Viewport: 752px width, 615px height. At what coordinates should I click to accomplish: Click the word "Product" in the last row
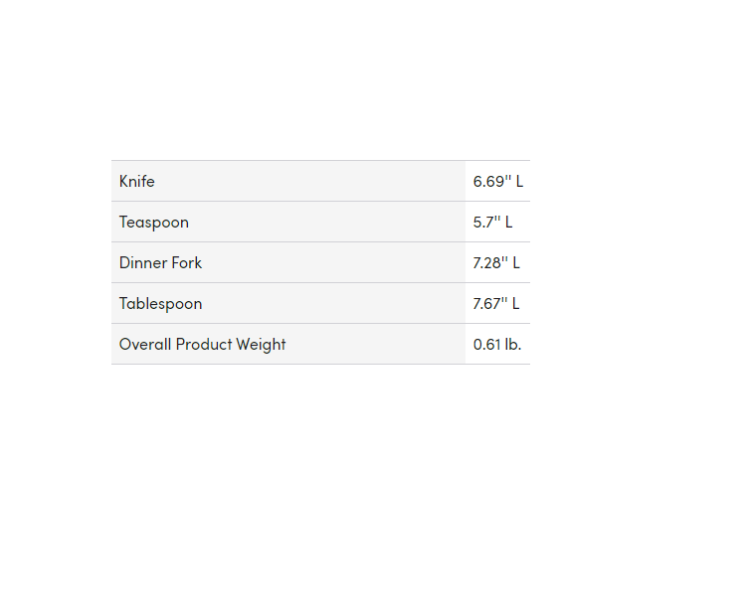(204, 345)
